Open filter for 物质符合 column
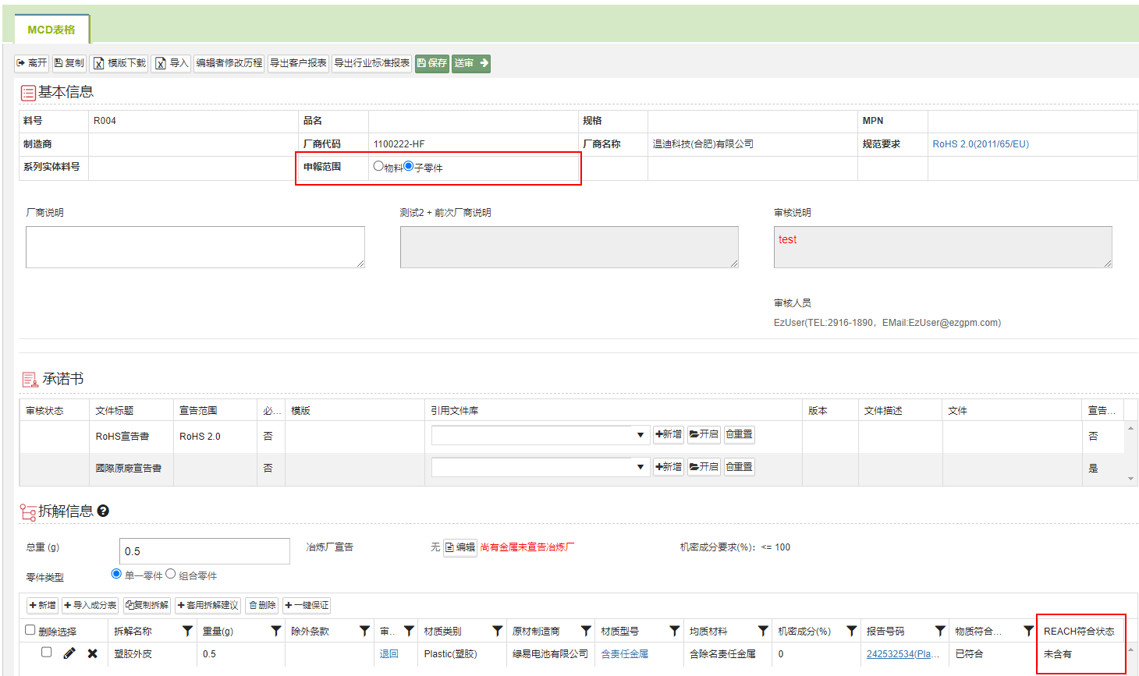Viewport: 1139px width, 676px height. point(1029,631)
